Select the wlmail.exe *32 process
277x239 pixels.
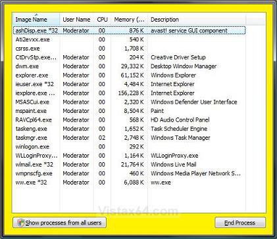point(129,165)
